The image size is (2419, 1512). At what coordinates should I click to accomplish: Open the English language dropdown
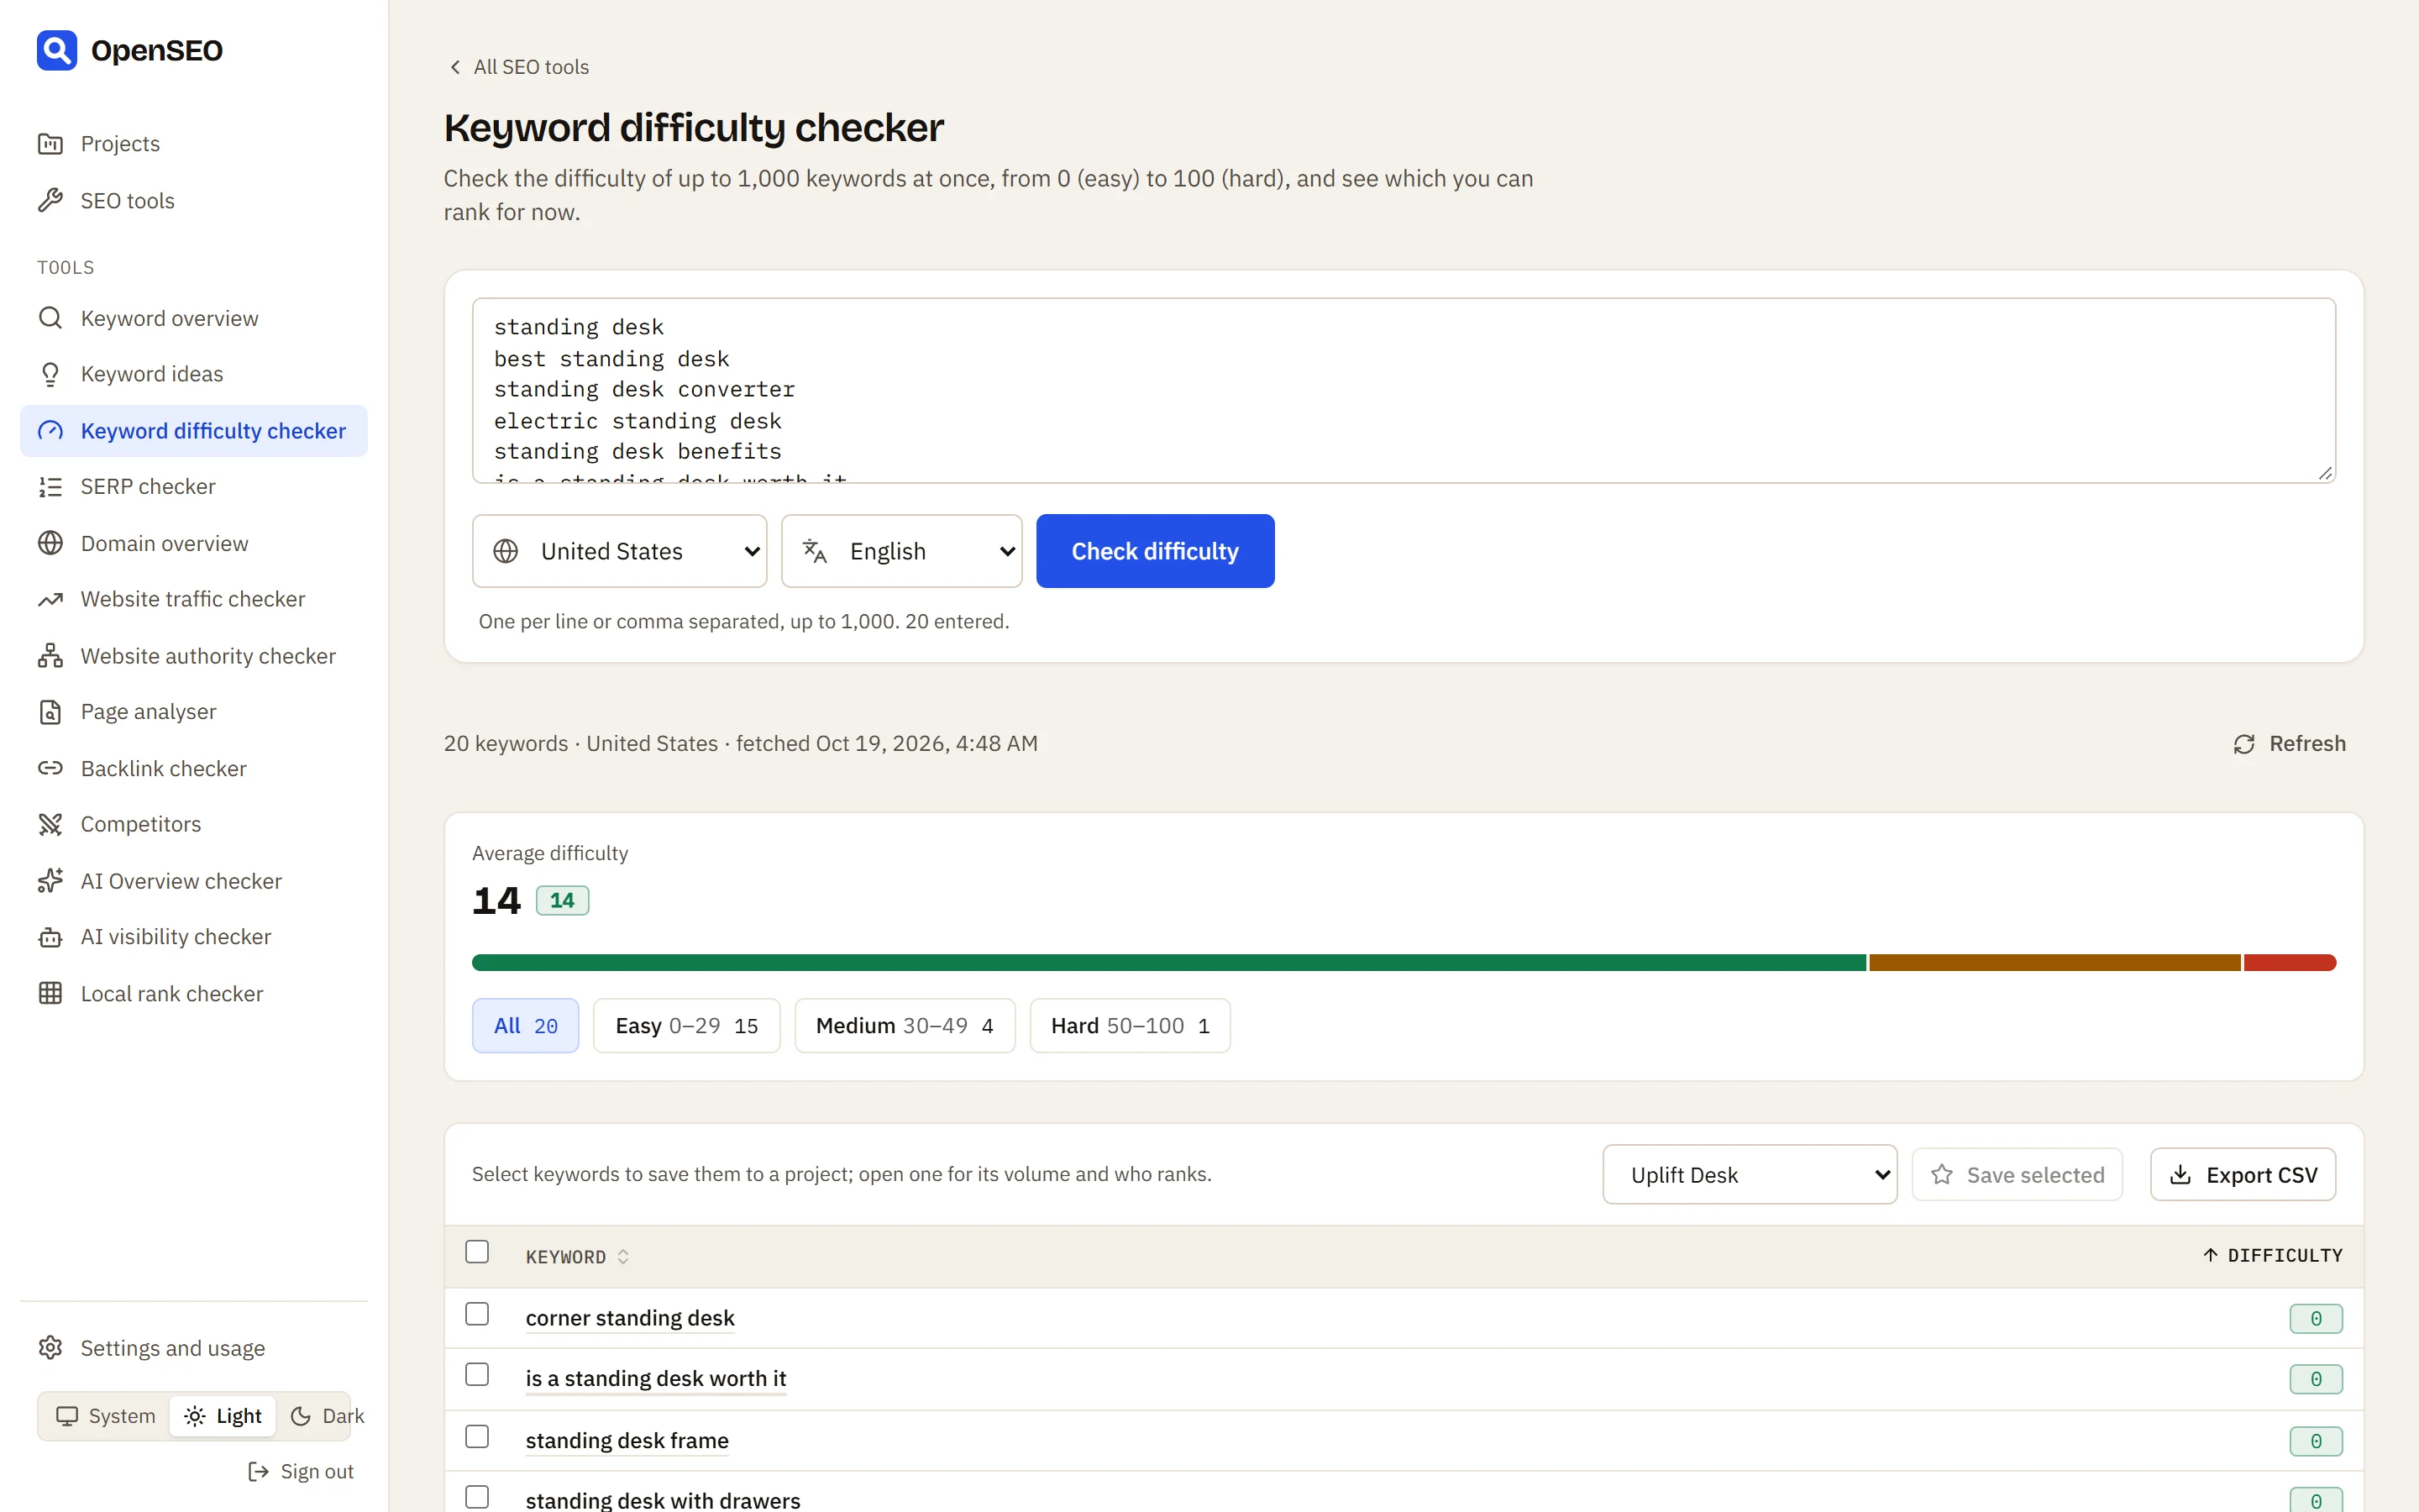click(901, 551)
